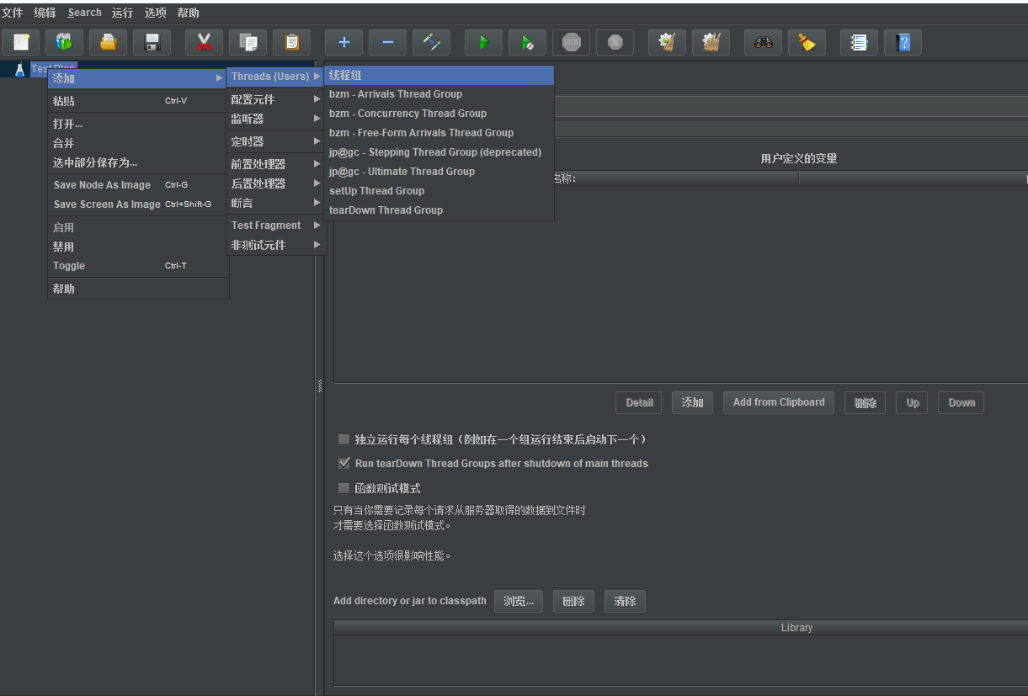The image size is (1028, 696).
Task: Enable the 函数测试模式 checkbox
Action: coord(344,488)
